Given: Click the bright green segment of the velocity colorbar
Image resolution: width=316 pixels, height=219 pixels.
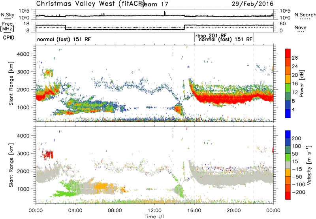Looking at the screenshot, I should (288, 157).
